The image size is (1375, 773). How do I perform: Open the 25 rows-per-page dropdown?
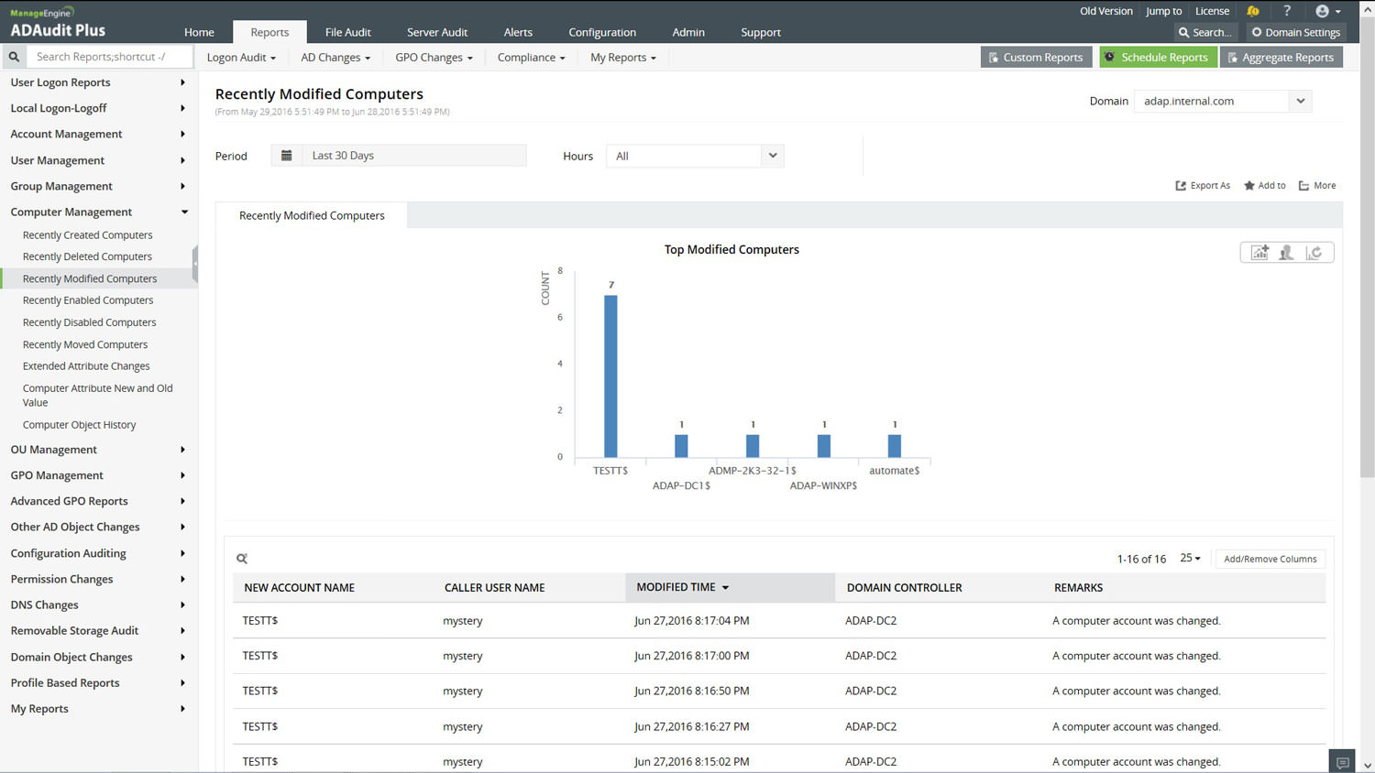[x=1190, y=559]
